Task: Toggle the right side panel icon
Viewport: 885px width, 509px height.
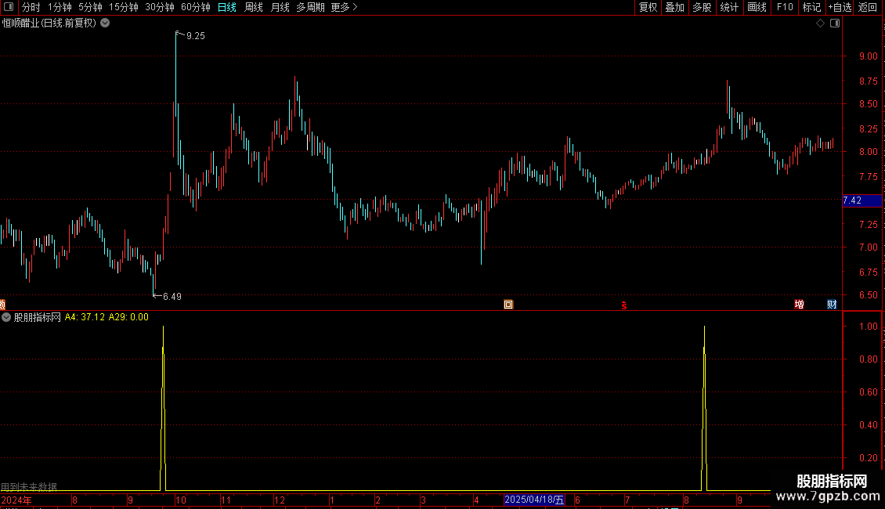Action: (x=835, y=23)
